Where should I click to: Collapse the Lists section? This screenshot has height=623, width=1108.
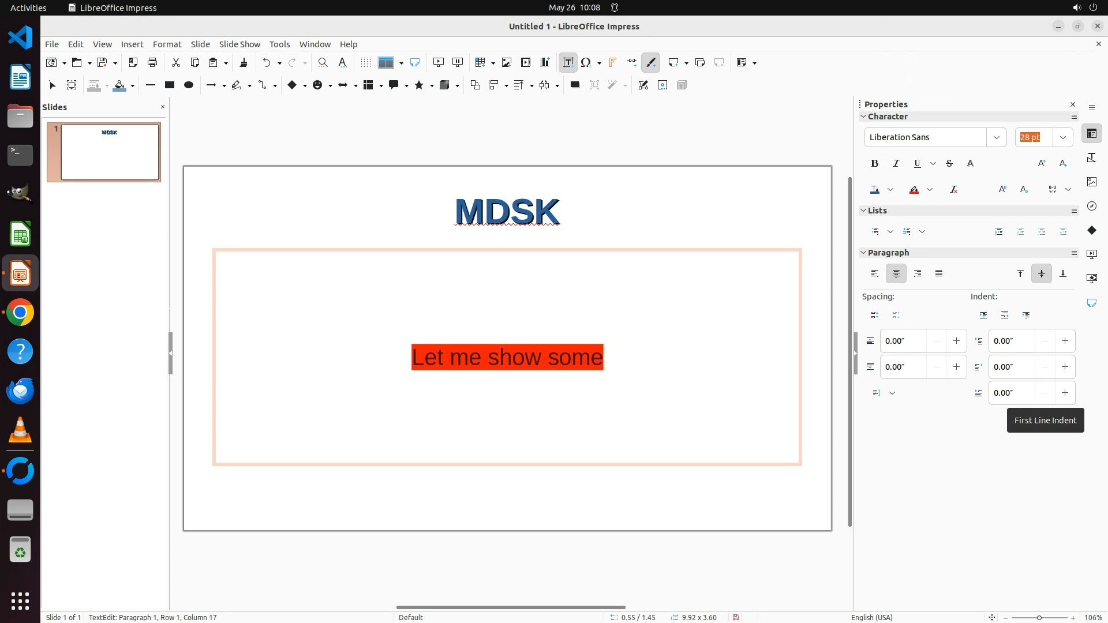pyautogui.click(x=864, y=211)
